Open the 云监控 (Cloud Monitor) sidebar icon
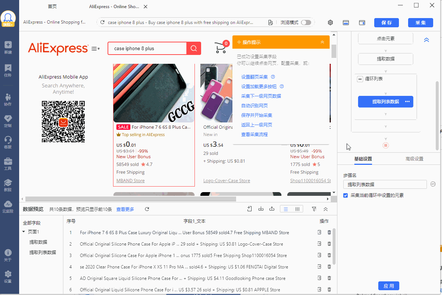 pyautogui.click(x=8, y=207)
